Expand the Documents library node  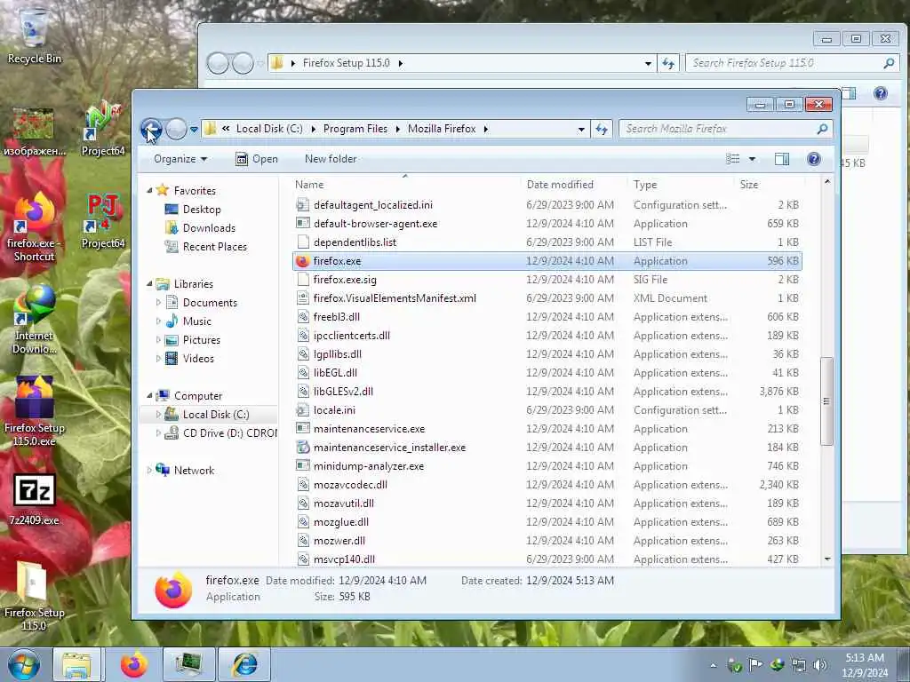[x=158, y=302]
